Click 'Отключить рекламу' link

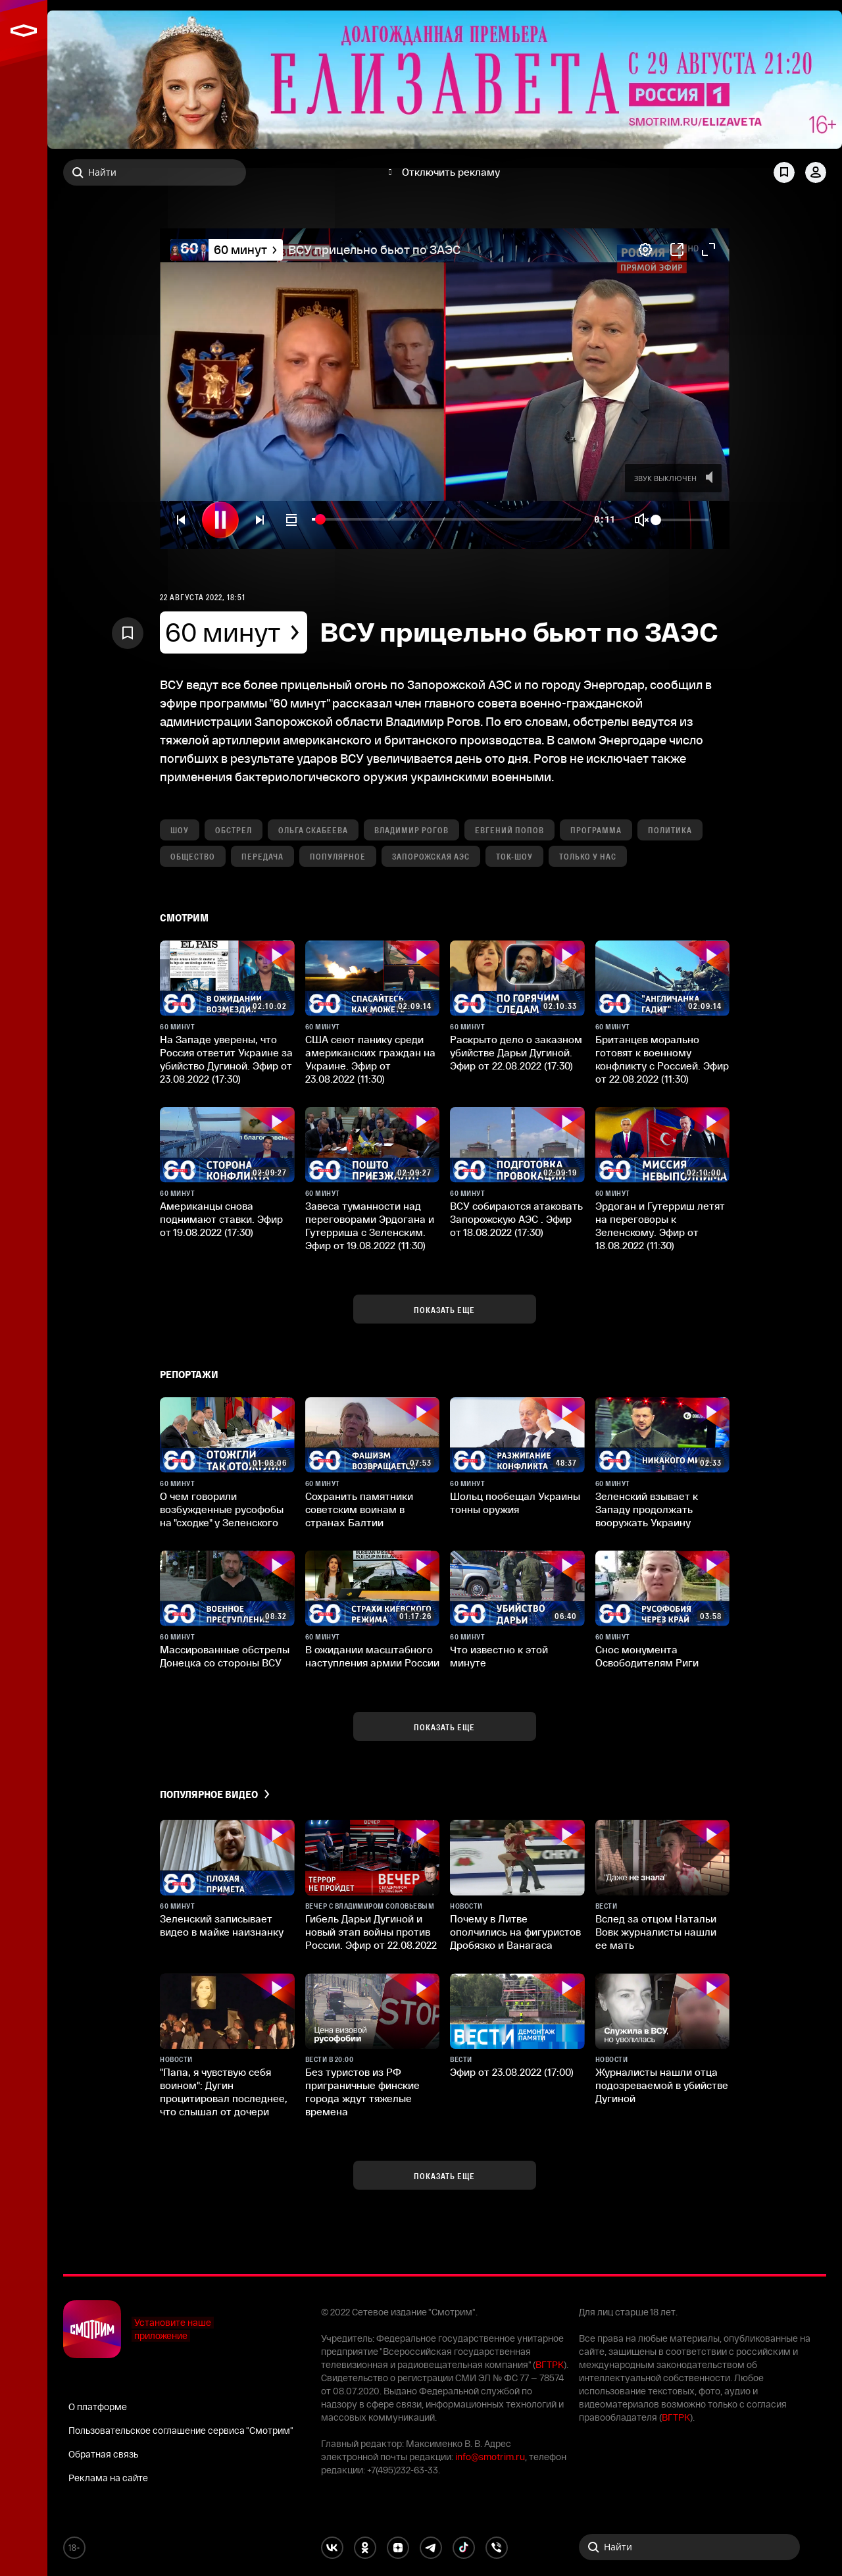pyautogui.click(x=450, y=172)
